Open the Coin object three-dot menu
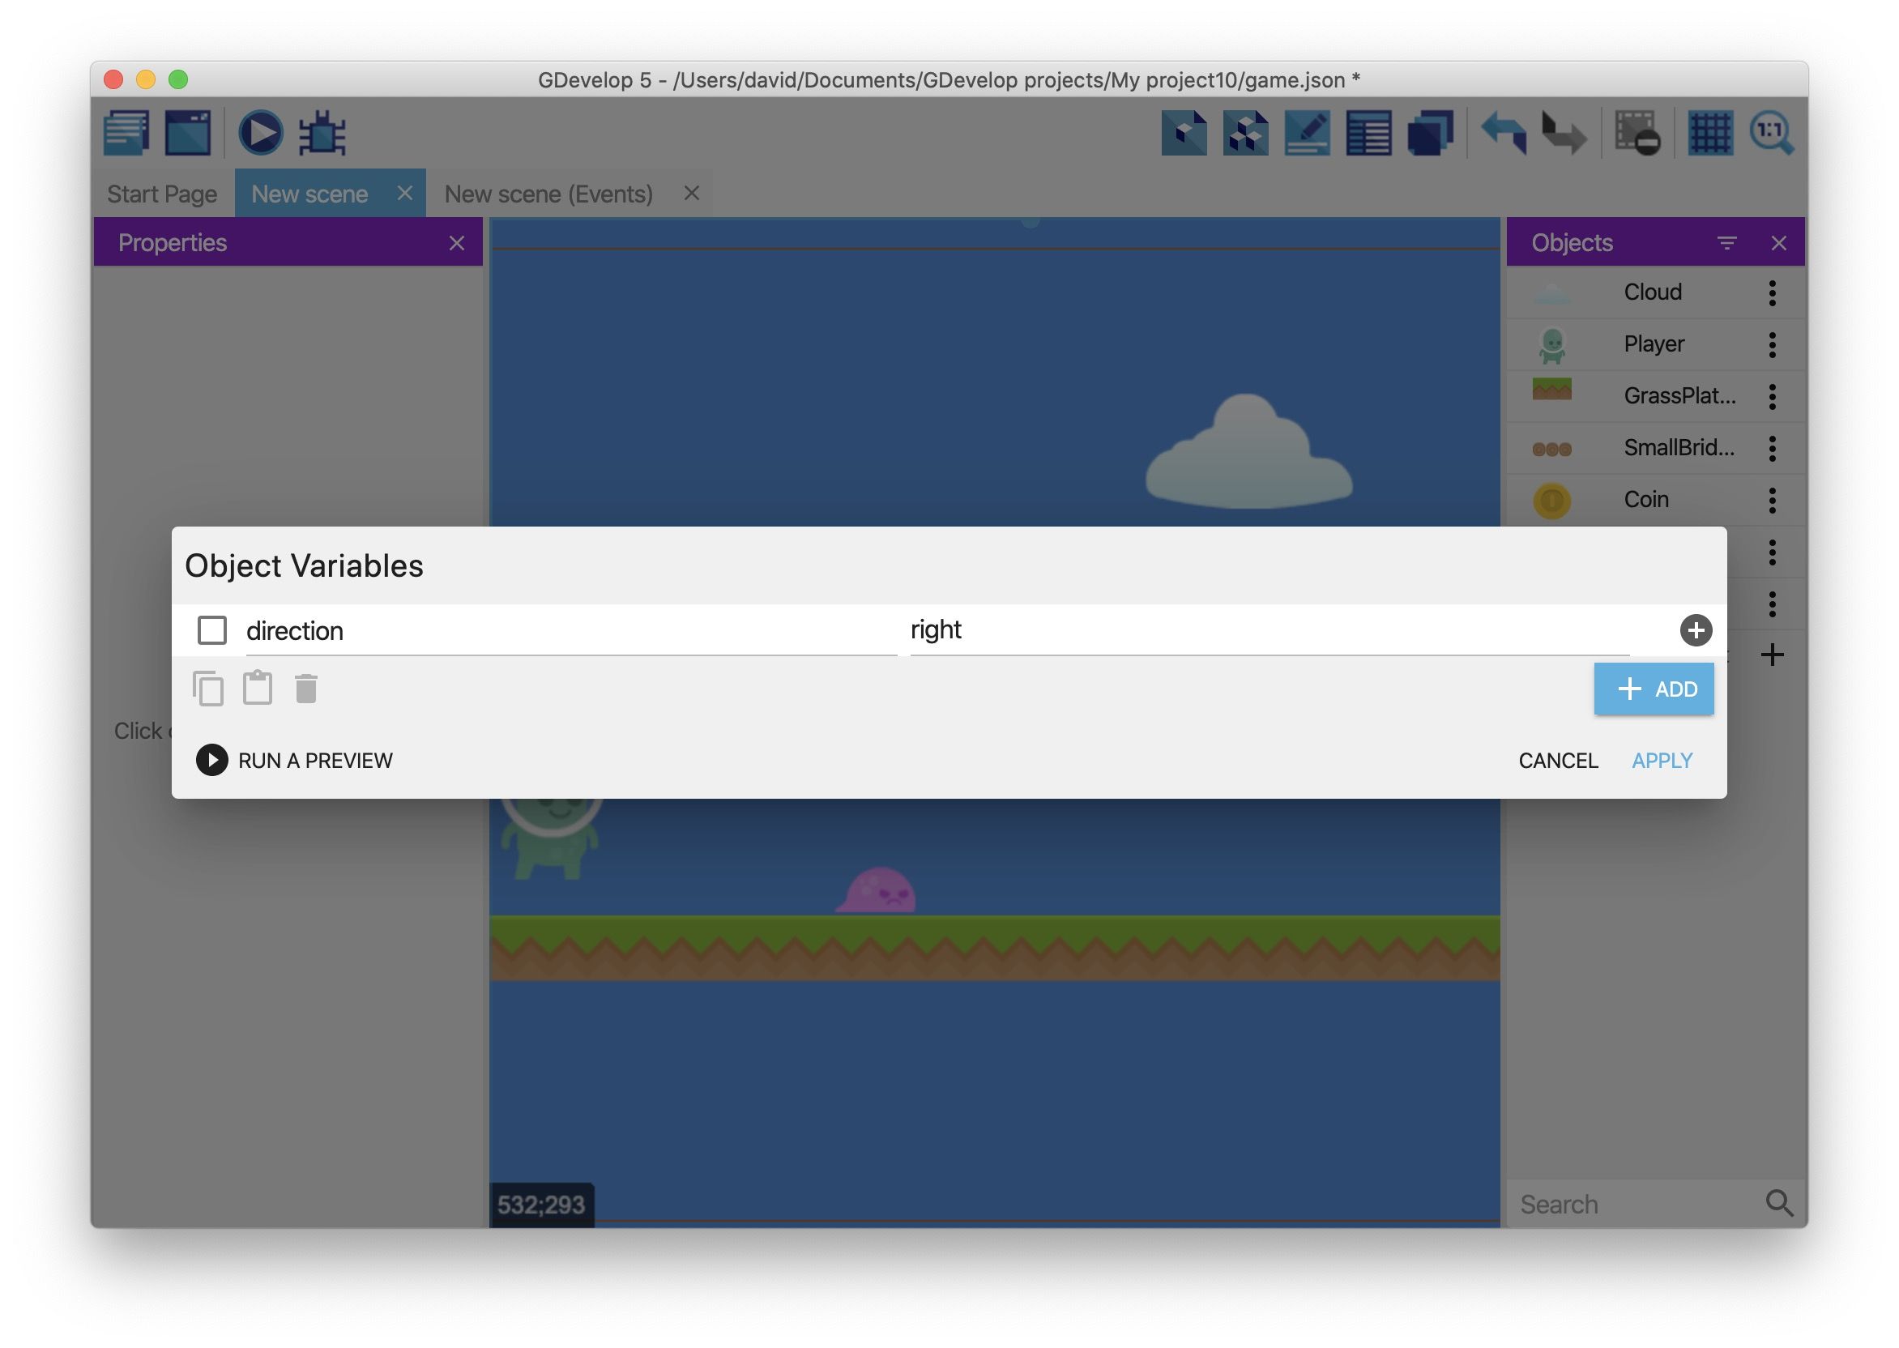This screenshot has height=1348, width=1899. point(1772,500)
